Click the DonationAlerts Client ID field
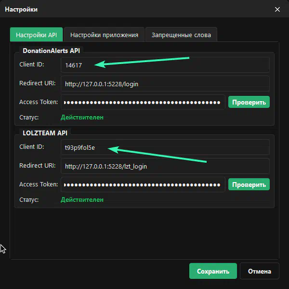This screenshot has height=289, width=289. (x=165, y=65)
